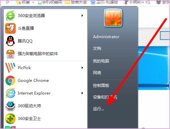The height and width of the screenshot is (129, 170).
Task: Click the 360安全浏览器 program label
Action: click(x=31, y=16)
